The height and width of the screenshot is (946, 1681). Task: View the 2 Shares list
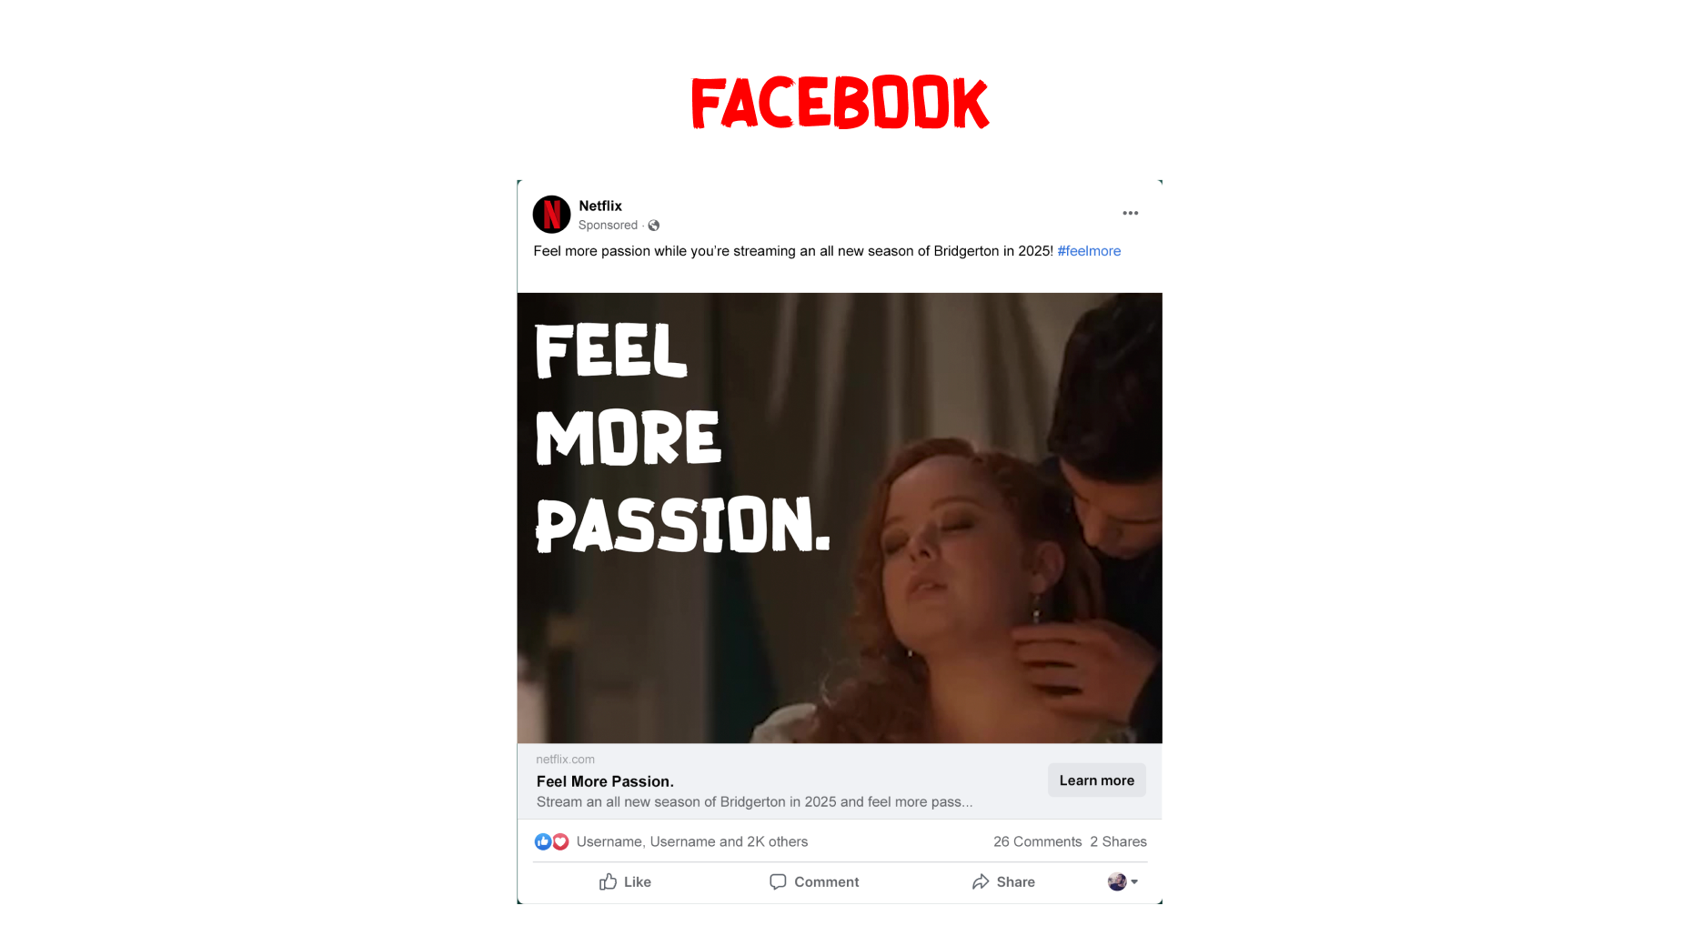coord(1118,841)
